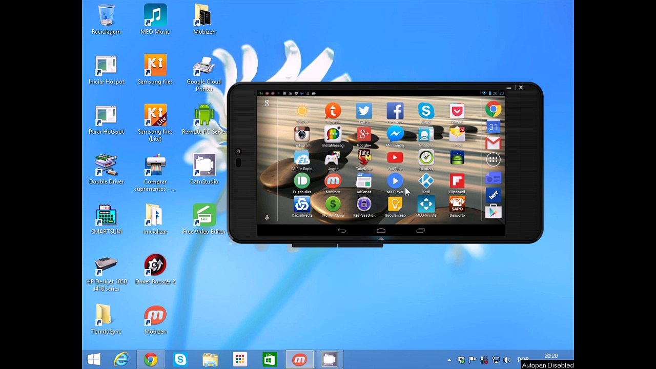Switch to Chrome in the taskbar
This screenshot has height=369, width=656.
point(151,360)
